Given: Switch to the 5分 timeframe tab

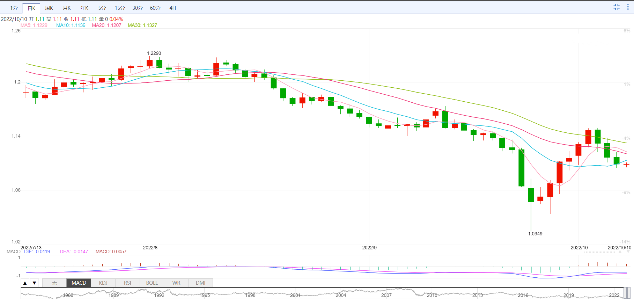Looking at the screenshot, I should (102, 8).
